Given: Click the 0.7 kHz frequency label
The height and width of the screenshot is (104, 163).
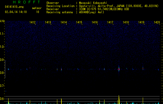Looking at the screenshot, I should point(2,86).
